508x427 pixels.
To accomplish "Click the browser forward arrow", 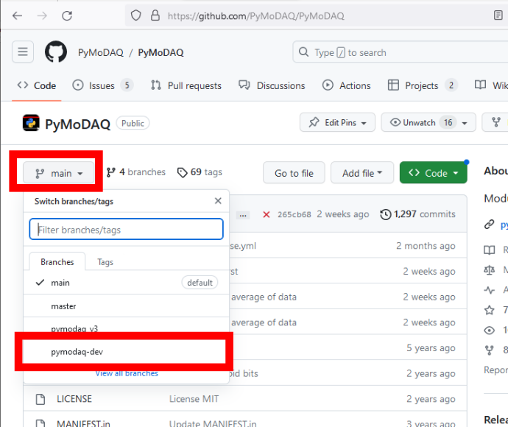I will point(42,15).
